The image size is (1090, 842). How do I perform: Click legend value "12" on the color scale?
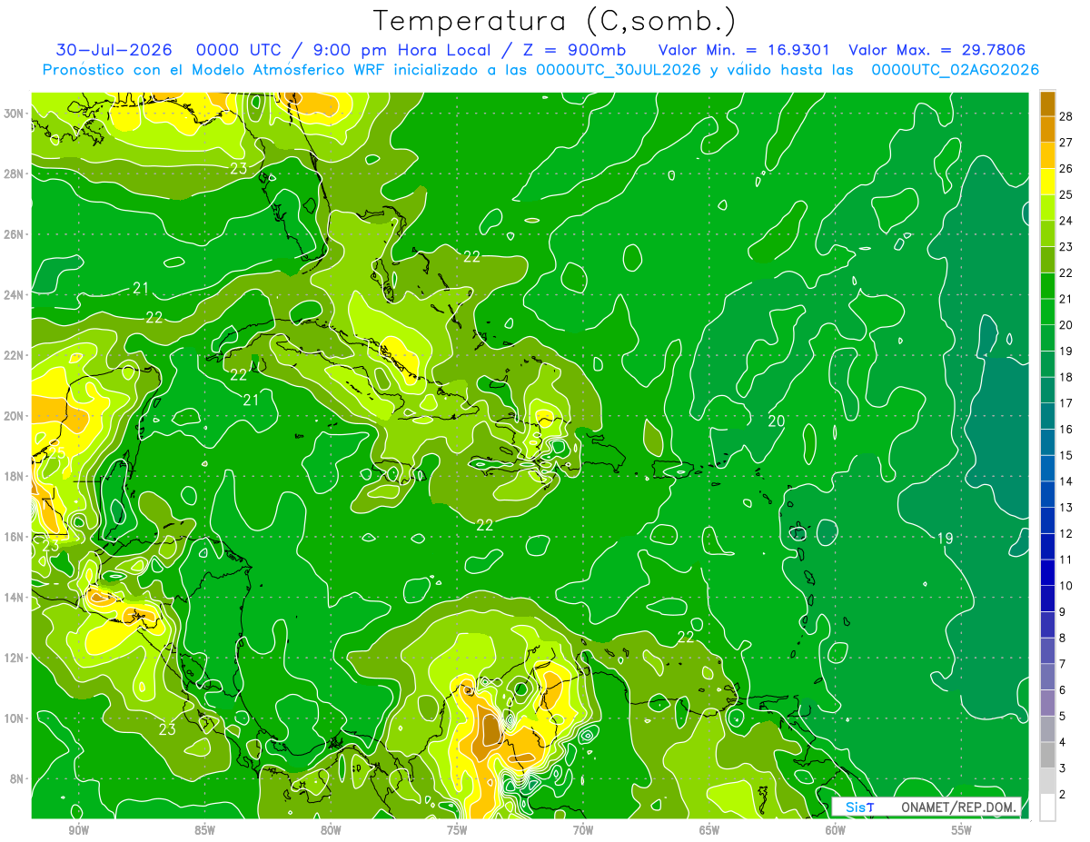[x=1066, y=533]
